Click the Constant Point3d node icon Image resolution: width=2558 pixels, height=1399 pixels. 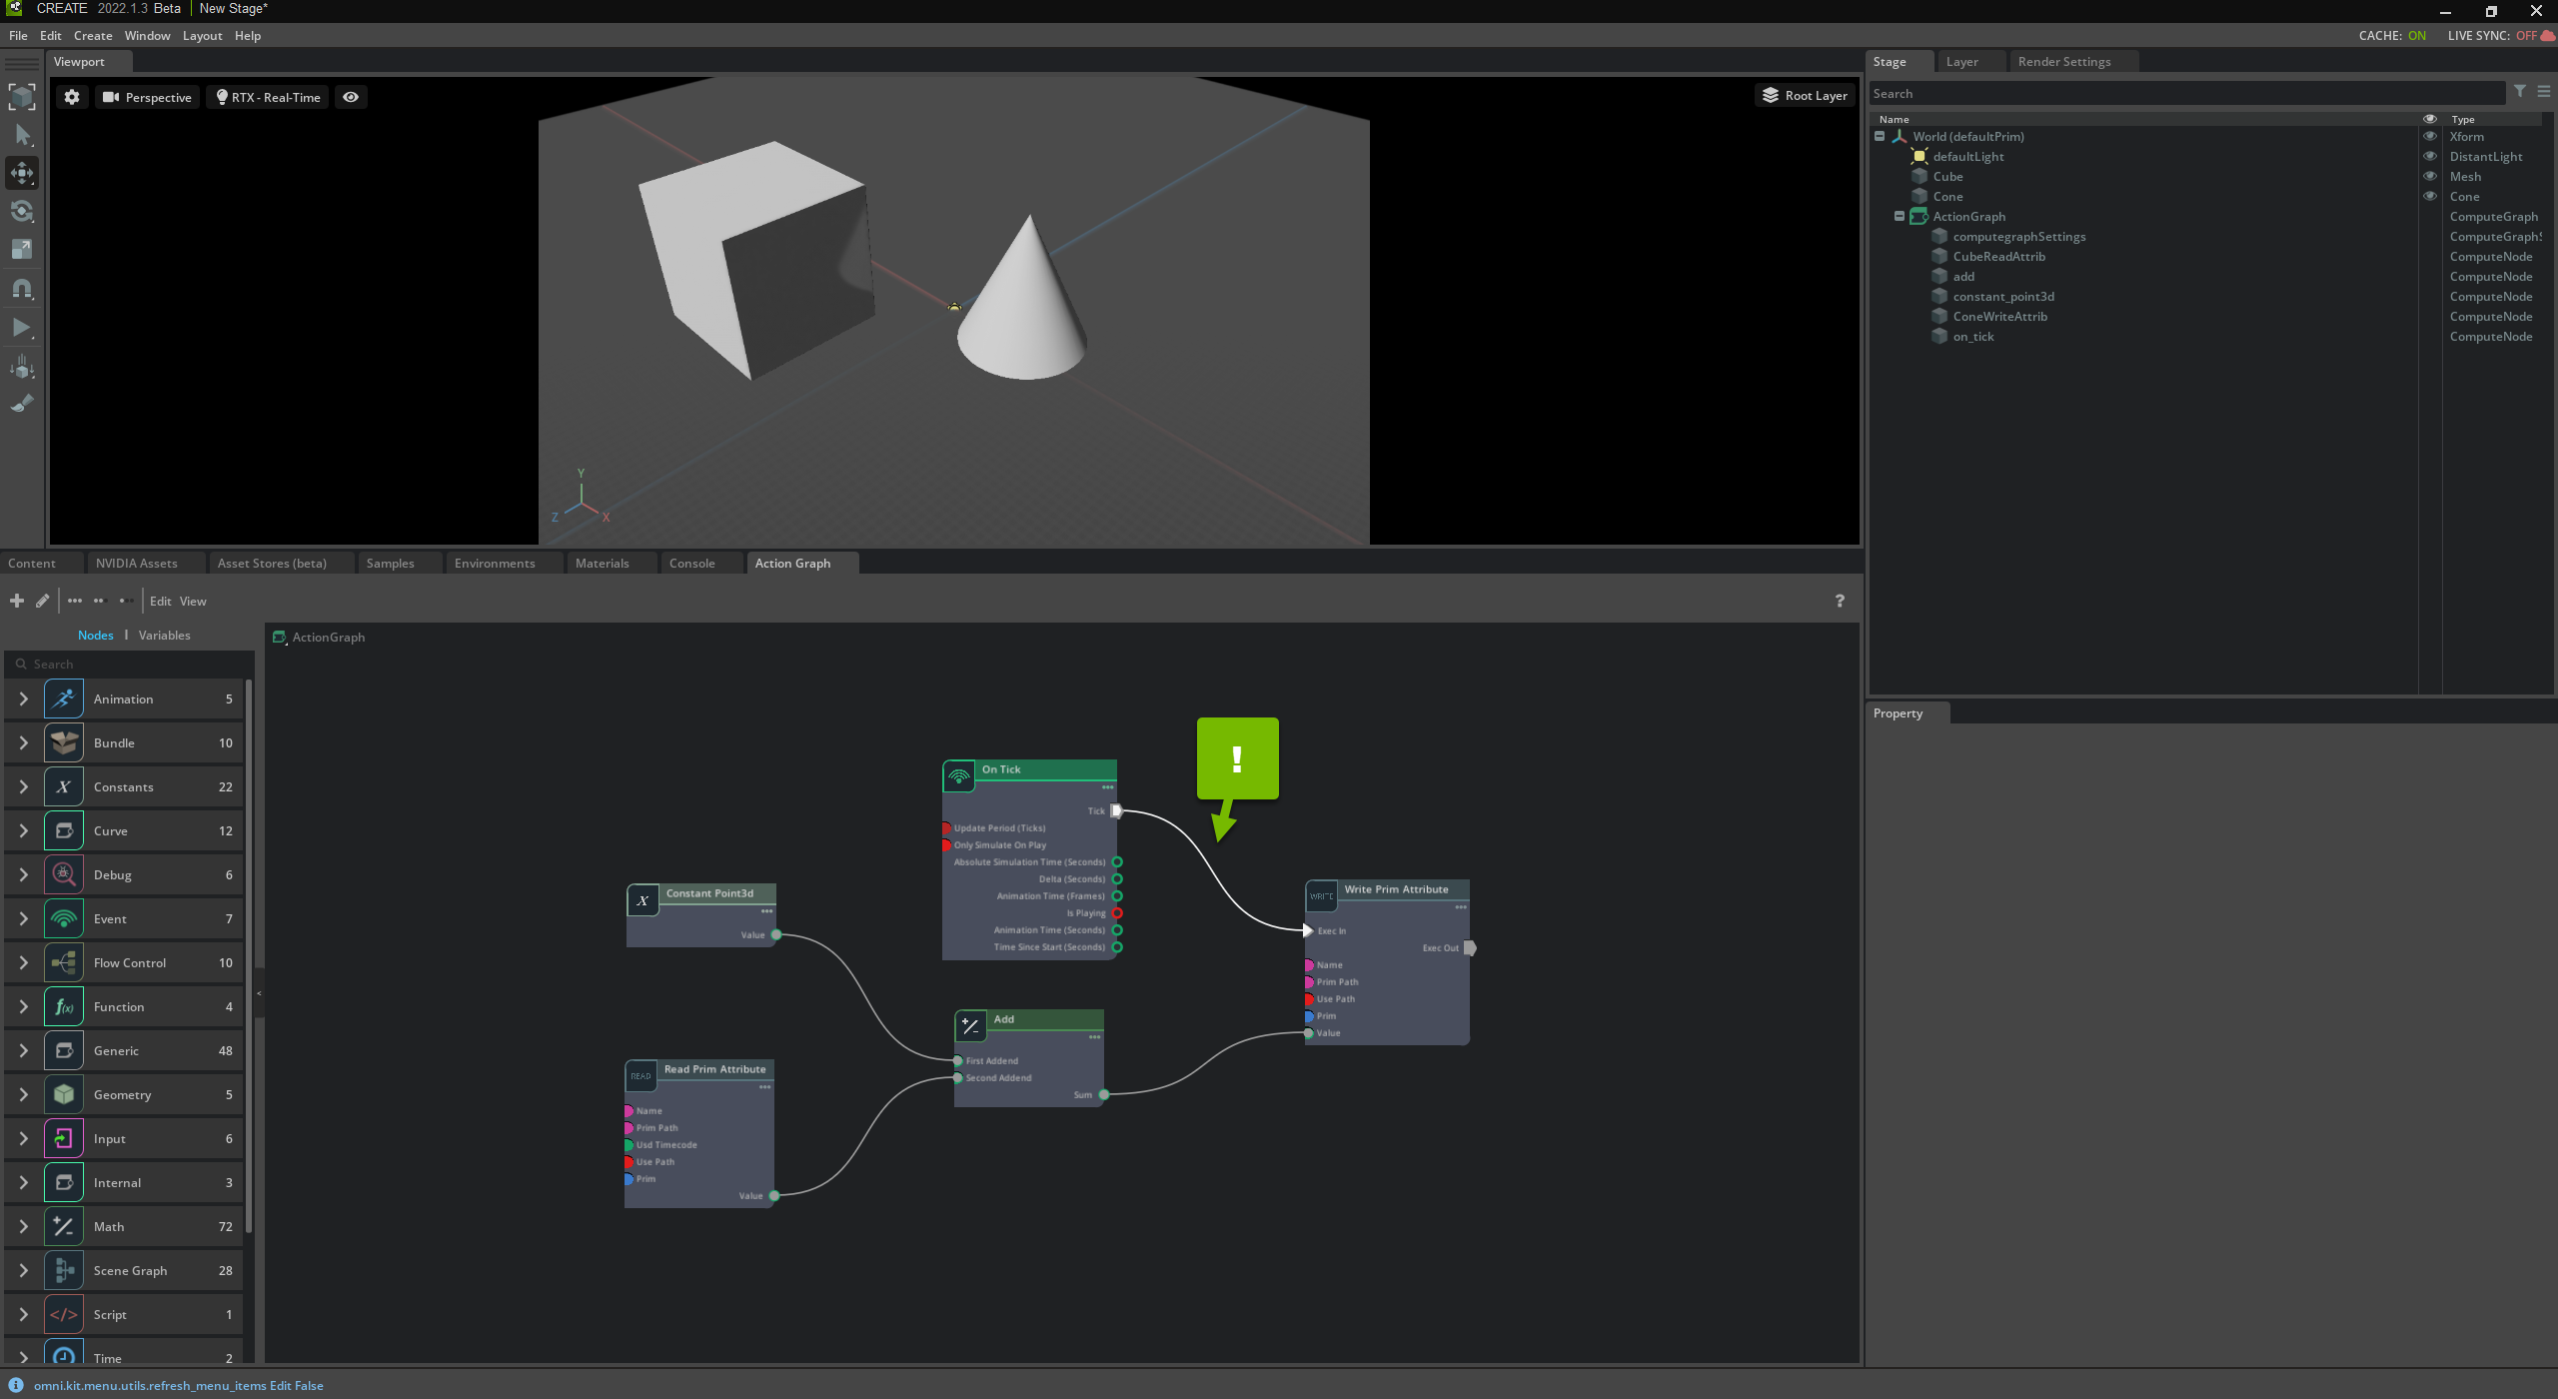coord(642,900)
